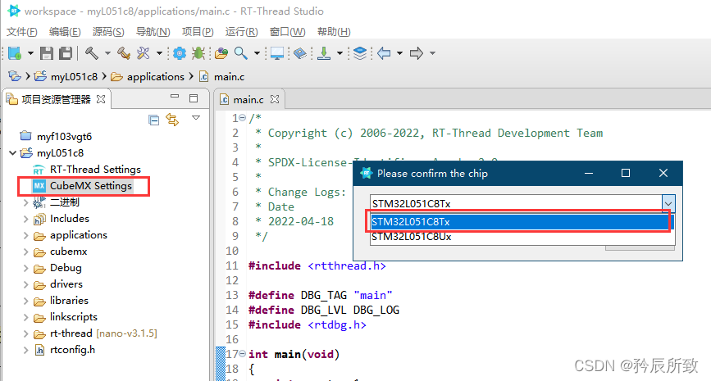Screen dimensions: 711x381
Task: Open the 源码(S) menu
Action: coord(108,32)
